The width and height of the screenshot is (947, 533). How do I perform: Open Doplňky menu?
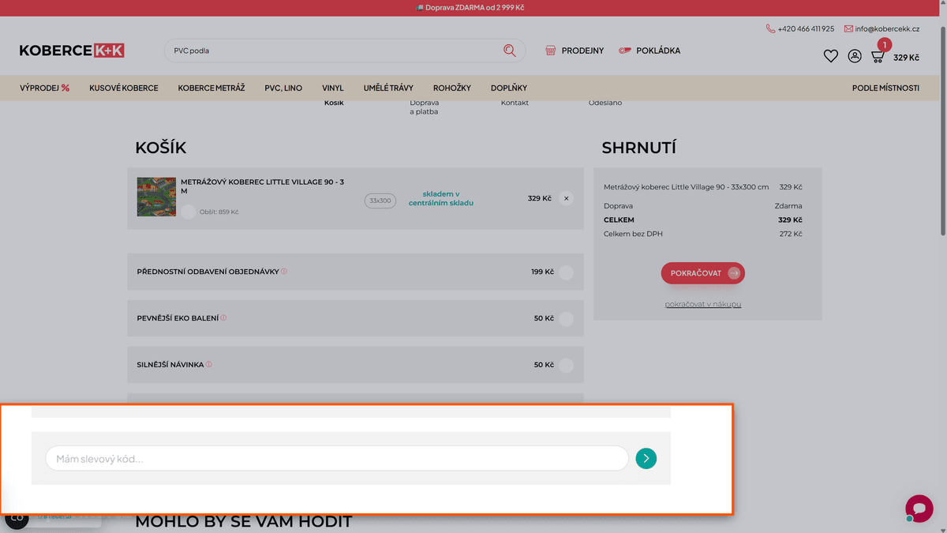[509, 88]
